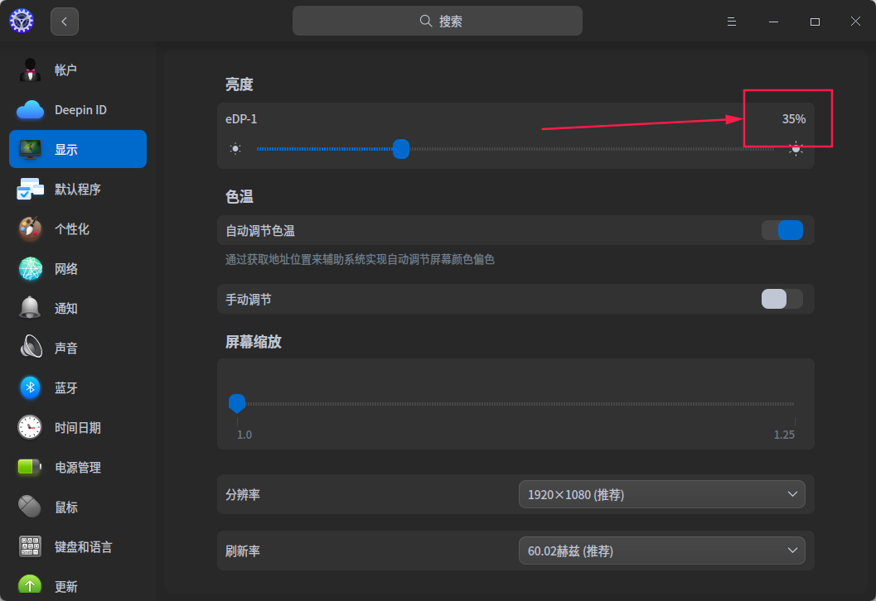
Task: Go back with the title bar arrow
Action: 65,22
